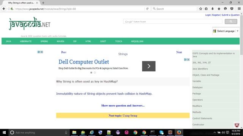Open 'Java Identifiers' sidebar topic
Image resolution: width=243 pixels, height=136 pixels.
[200, 69]
